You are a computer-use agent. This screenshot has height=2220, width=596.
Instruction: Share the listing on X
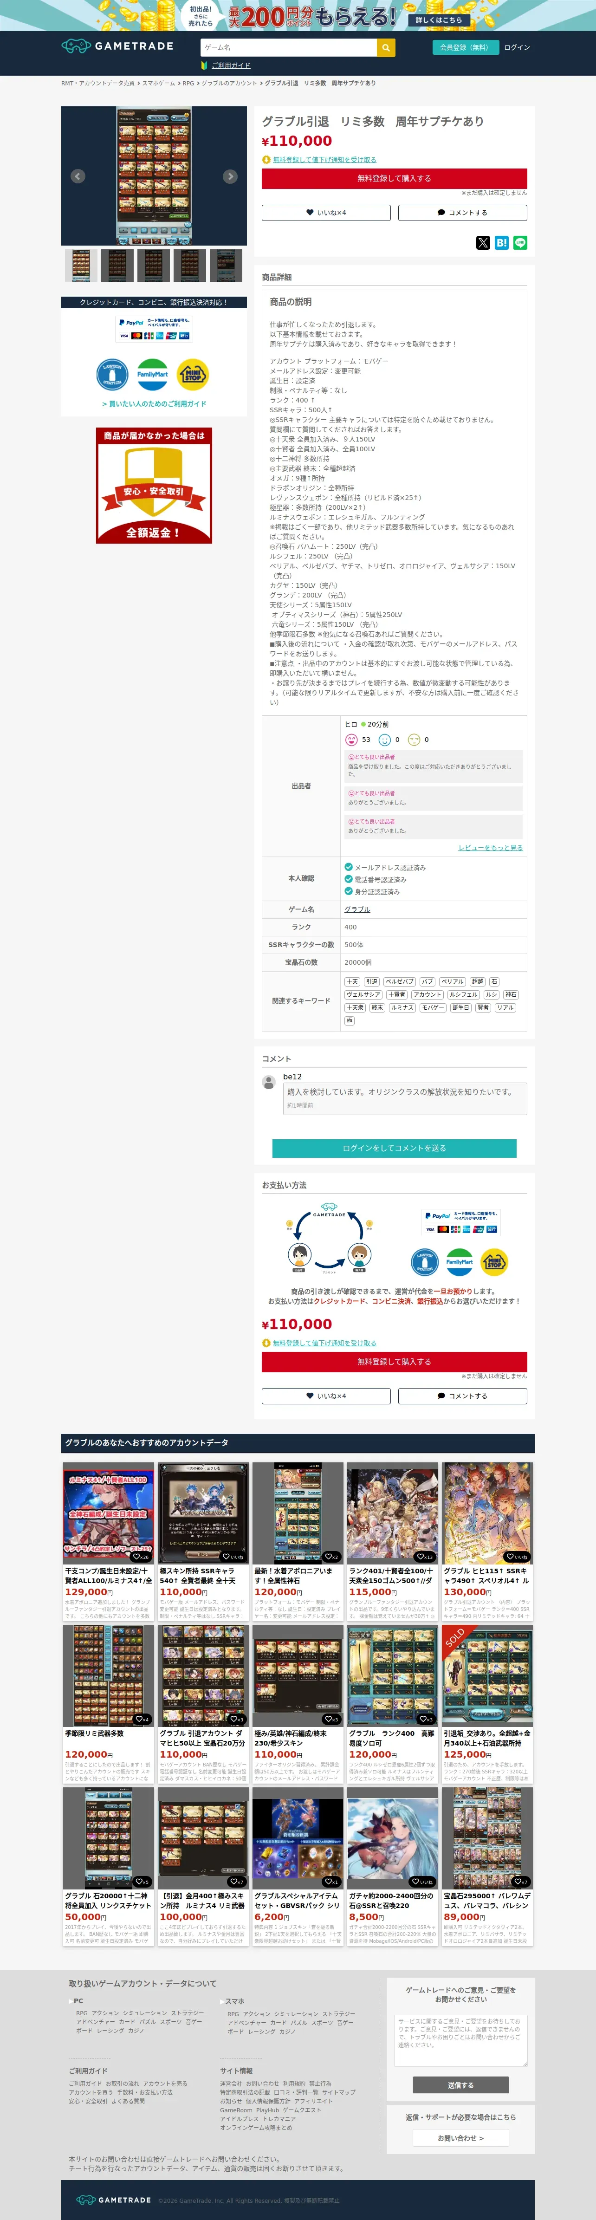click(483, 243)
